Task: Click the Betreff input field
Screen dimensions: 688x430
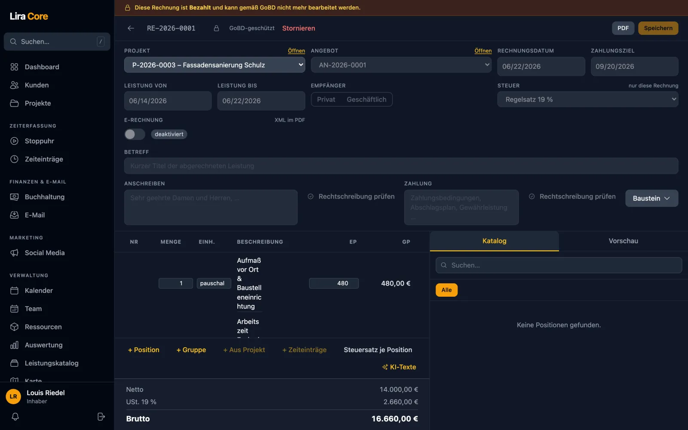Action: (x=401, y=166)
